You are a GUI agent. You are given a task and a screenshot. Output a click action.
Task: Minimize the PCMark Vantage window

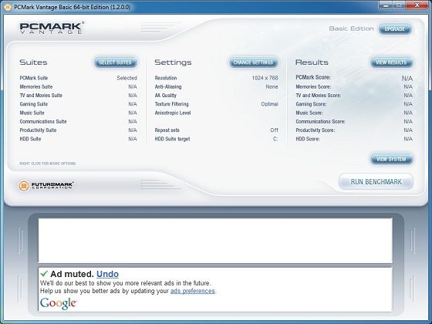pos(386,5)
